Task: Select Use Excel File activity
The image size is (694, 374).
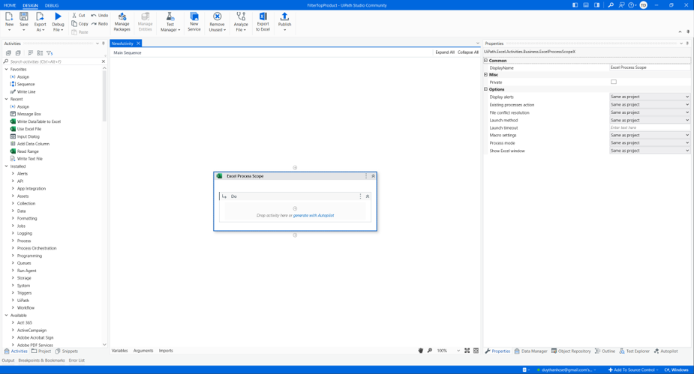Action: (29, 129)
